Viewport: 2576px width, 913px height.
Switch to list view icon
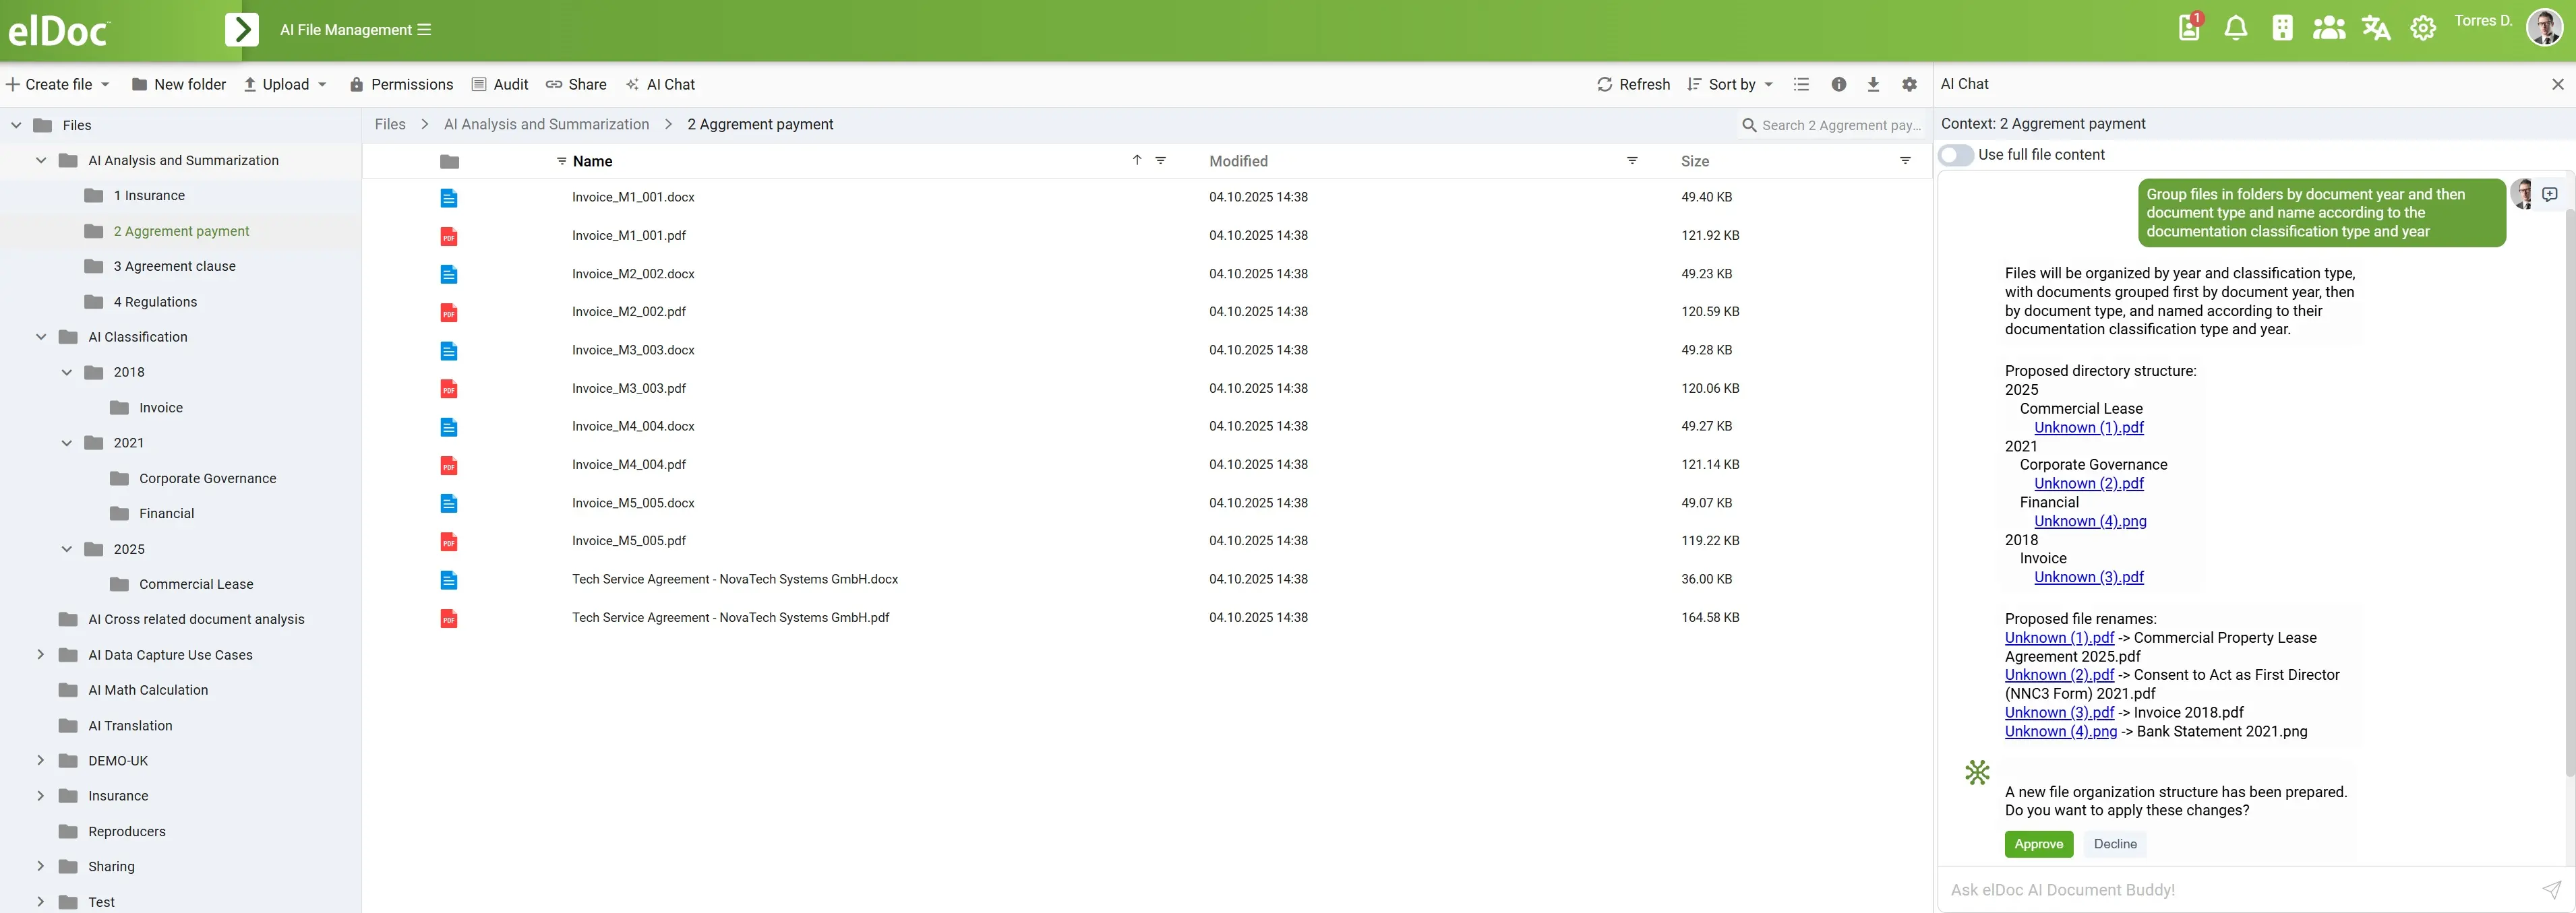point(1801,85)
